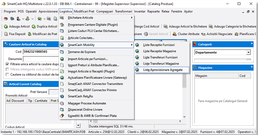Viewport: 258px width, 135px height.
Task: Collapse the Categorii panel arrow
Action: coord(252,43)
